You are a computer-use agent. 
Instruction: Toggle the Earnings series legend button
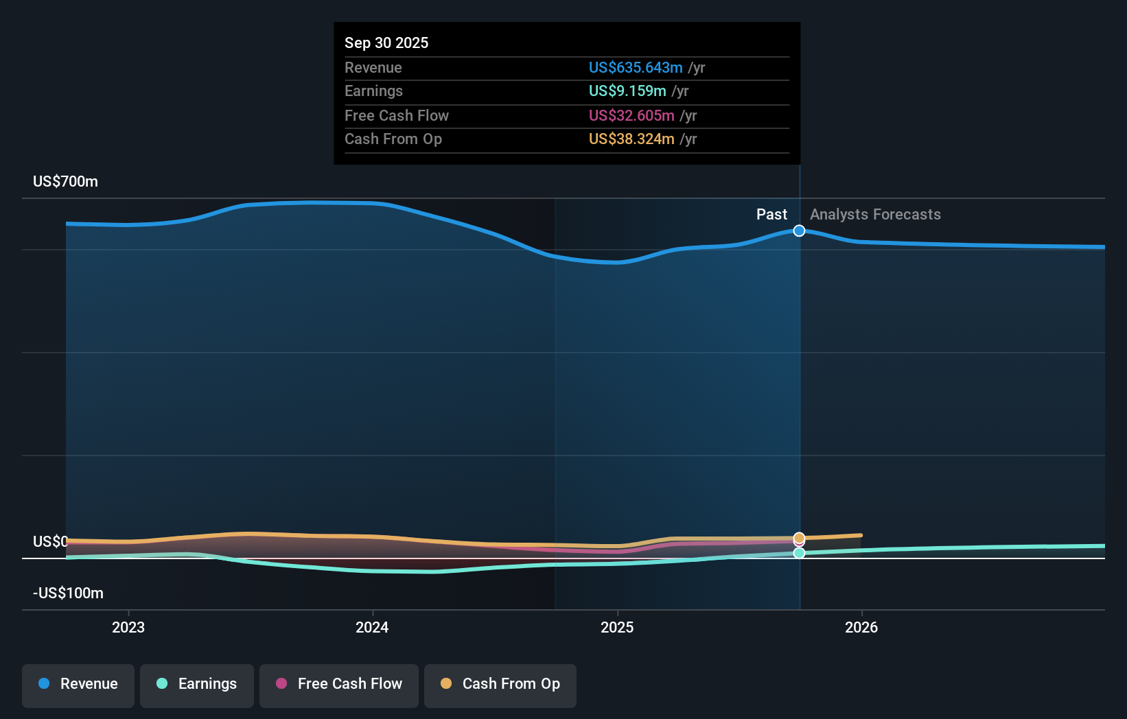(x=197, y=685)
